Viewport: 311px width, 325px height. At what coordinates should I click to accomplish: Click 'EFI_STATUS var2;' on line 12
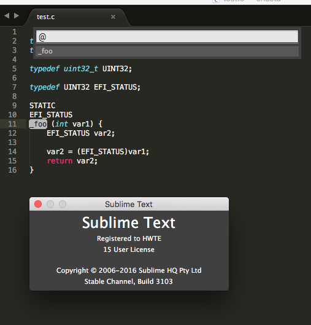pyautogui.click(x=81, y=133)
